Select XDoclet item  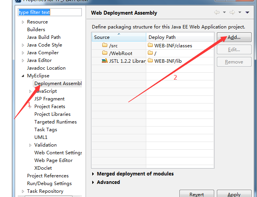pos(43,168)
